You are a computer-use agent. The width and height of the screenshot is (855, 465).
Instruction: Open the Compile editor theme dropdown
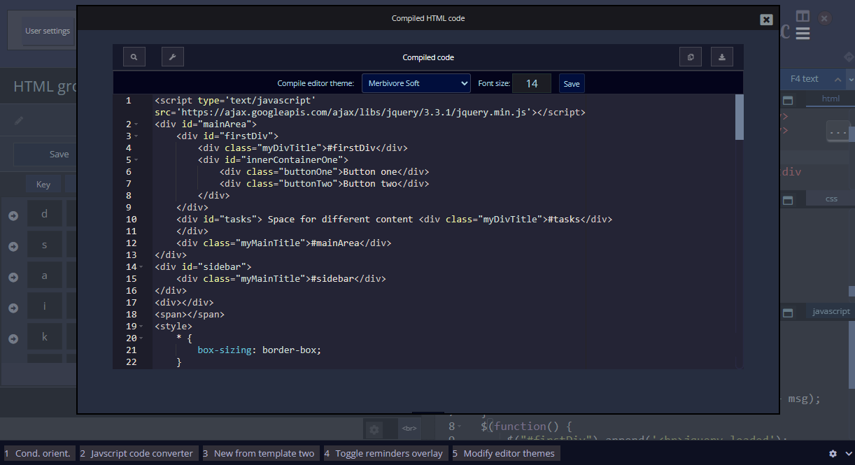(416, 83)
